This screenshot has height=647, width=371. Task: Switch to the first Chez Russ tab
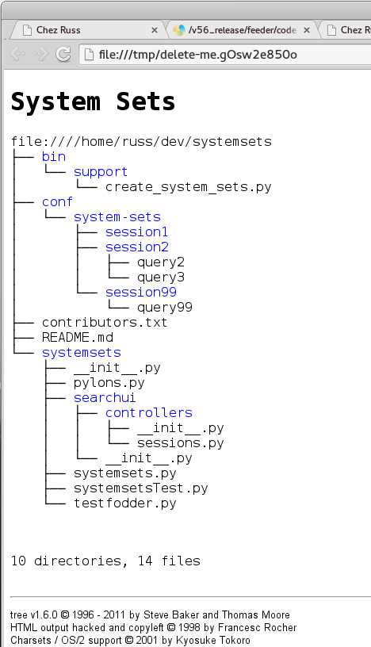coord(87,30)
